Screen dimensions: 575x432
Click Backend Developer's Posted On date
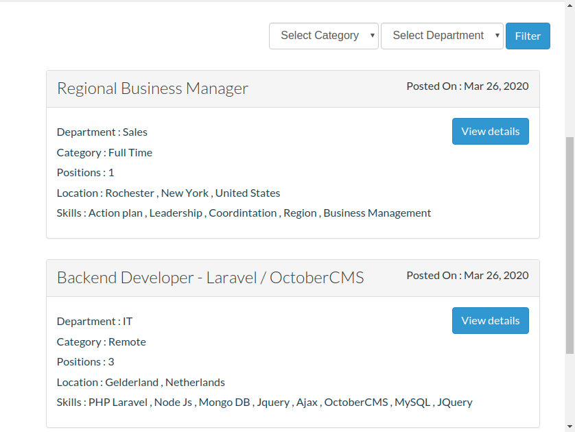click(x=467, y=276)
